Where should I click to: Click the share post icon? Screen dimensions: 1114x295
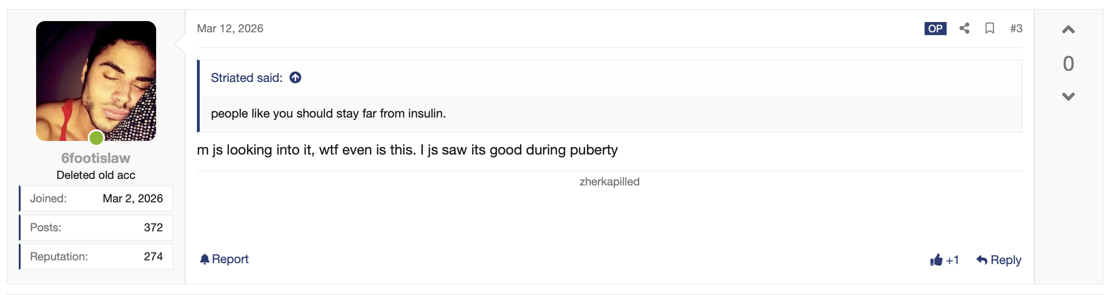tap(964, 29)
